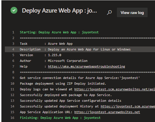Open the log search magnifier icon
Screen dimensions: 155x122
109,13
